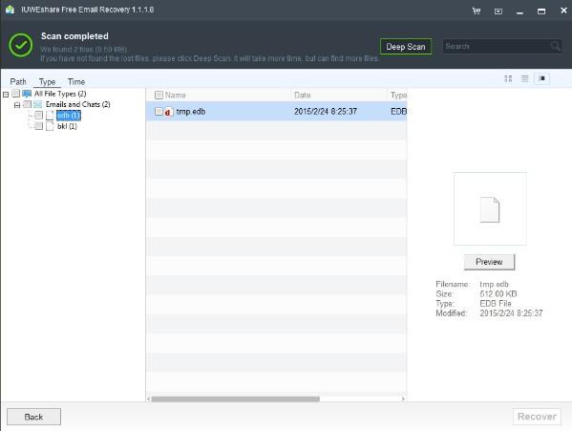Start a Deep Scan
572x431 pixels.
pyautogui.click(x=406, y=46)
